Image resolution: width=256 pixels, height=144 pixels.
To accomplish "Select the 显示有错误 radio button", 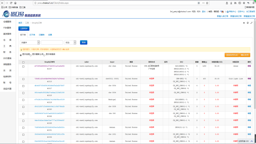I will tap(44, 55).
